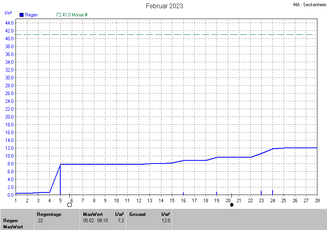
Task: Click the small rain bar at day 19
Action: (217, 193)
